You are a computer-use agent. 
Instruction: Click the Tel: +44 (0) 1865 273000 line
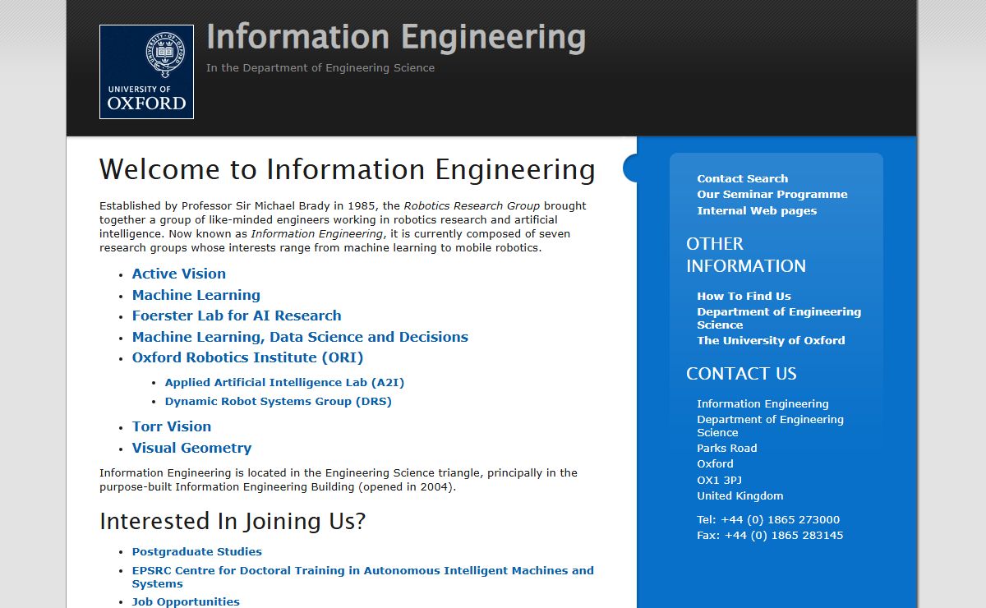pos(768,519)
